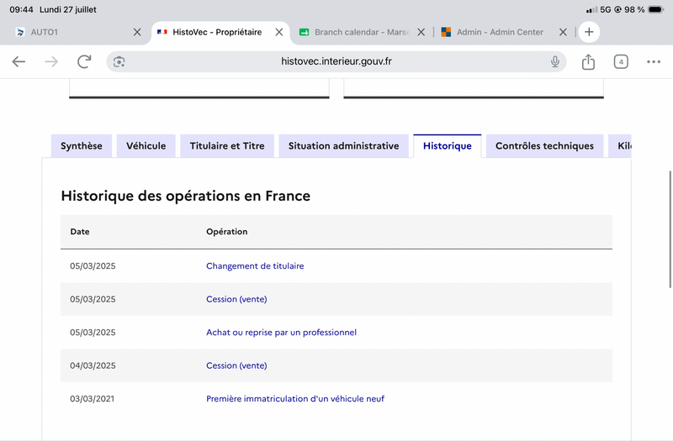The height and width of the screenshot is (441, 673).
Task: Select the Historique tab
Action: [x=448, y=145]
